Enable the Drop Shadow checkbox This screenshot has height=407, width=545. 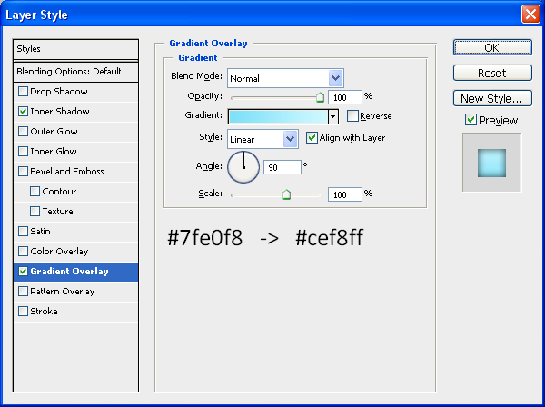coord(23,92)
